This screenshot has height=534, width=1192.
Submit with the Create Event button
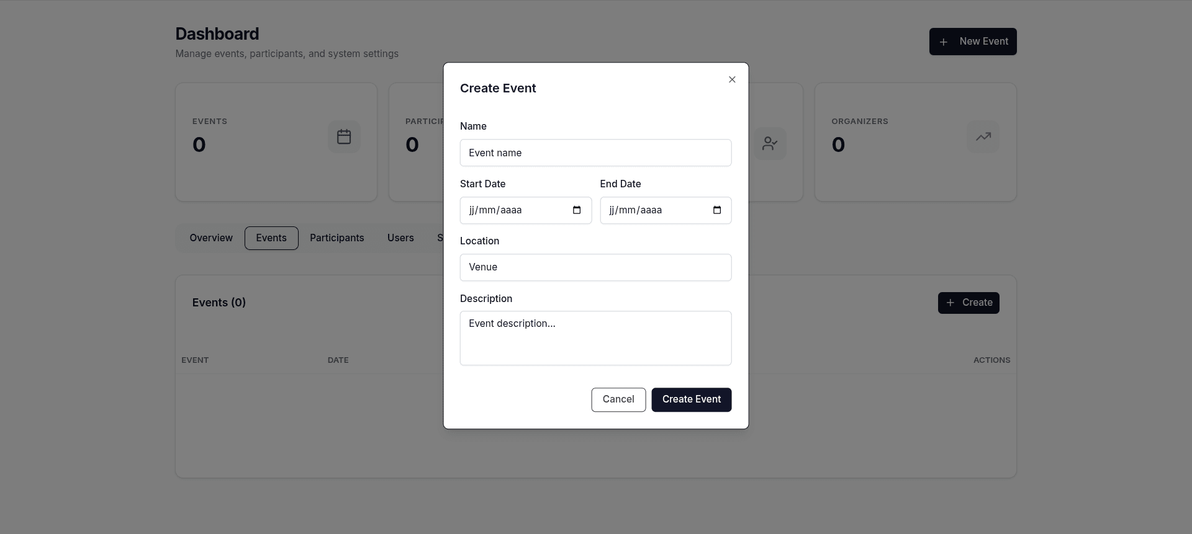(692, 399)
